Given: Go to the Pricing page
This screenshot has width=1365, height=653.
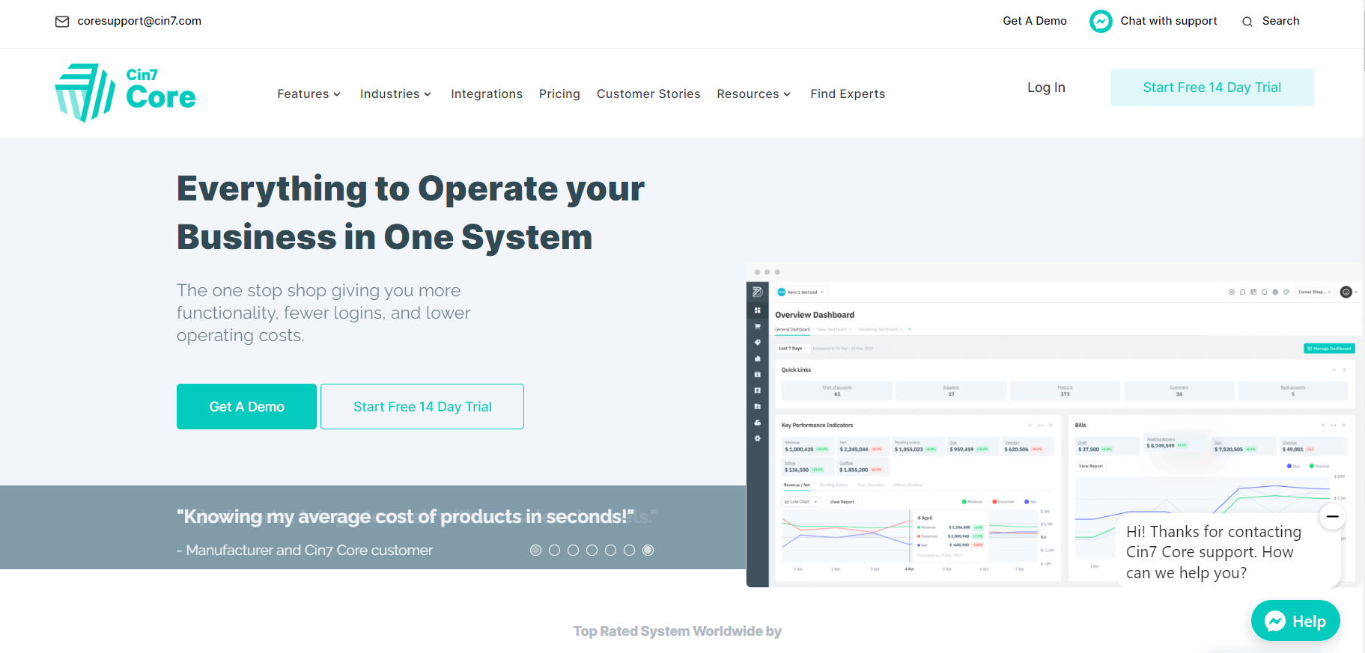Looking at the screenshot, I should [559, 94].
